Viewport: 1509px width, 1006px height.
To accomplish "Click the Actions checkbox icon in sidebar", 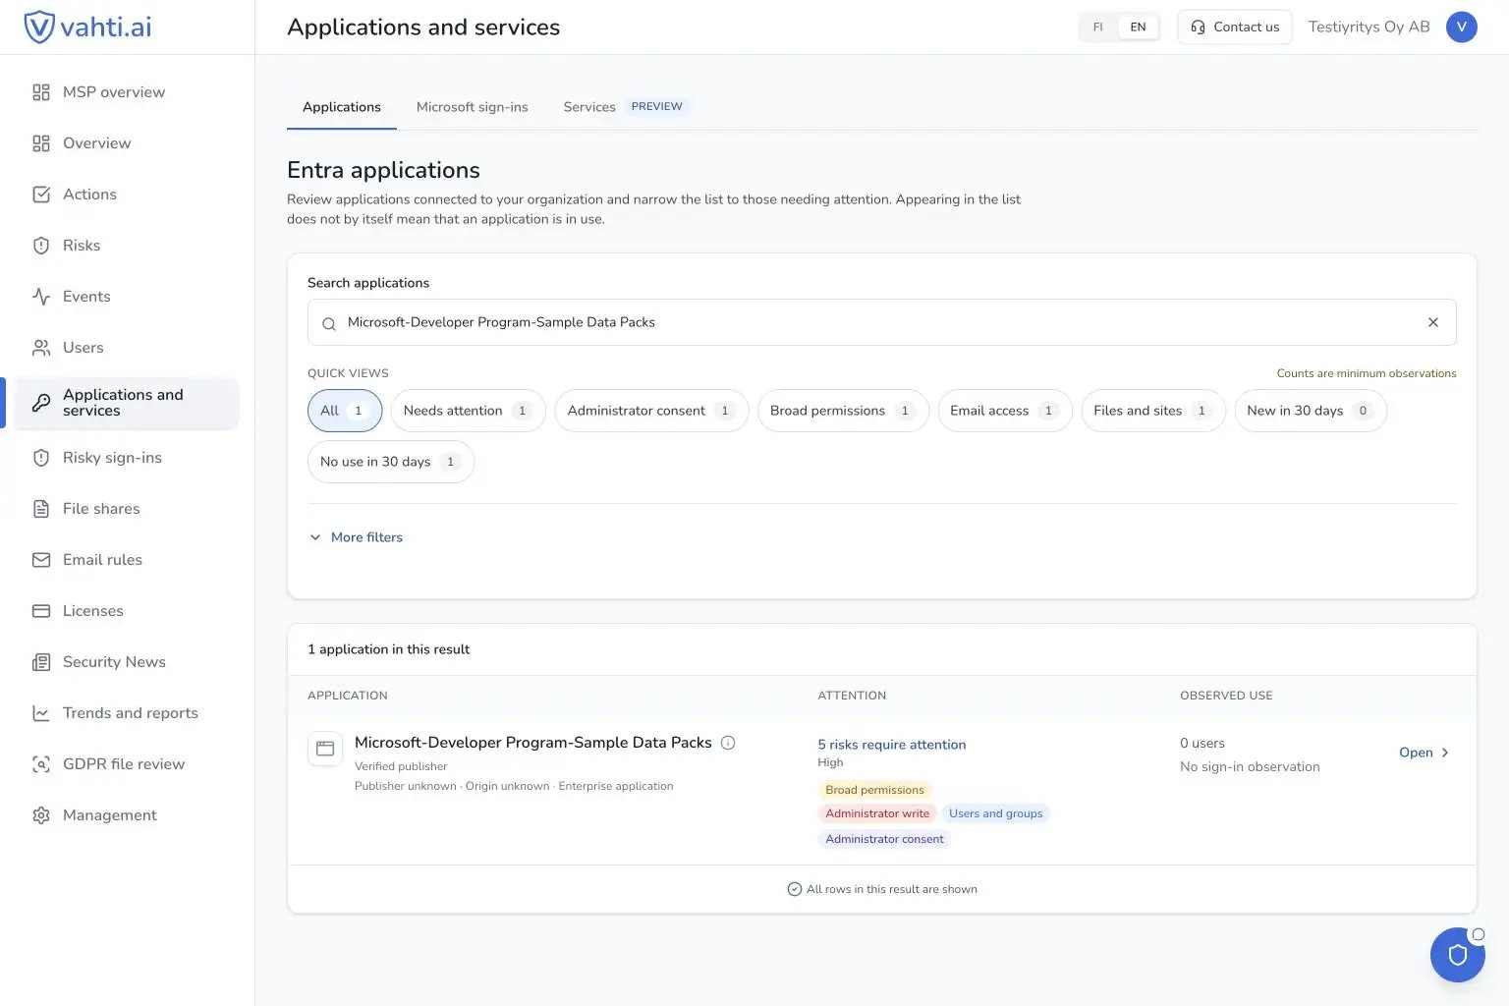I will tap(41, 195).
